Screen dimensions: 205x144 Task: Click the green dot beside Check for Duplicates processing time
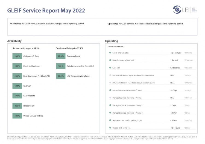[110, 53]
